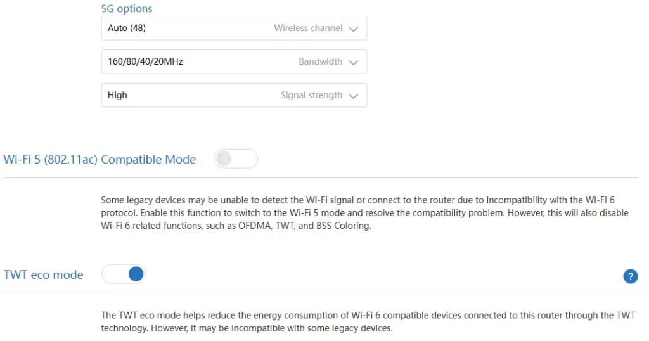This screenshot has height=341, width=649.
Task: Expand the Wireless channel chevron arrow
Action: (x=353, y=29)
